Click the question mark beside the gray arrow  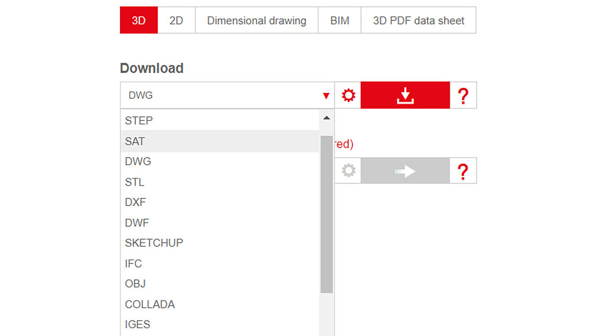(463, 170)
